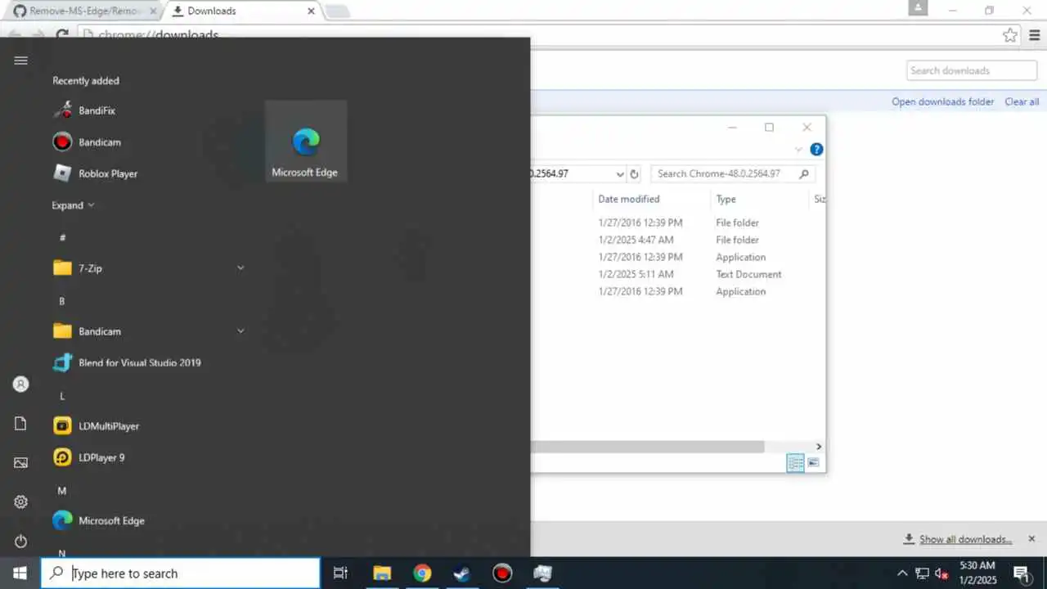Viewport: 1047px width, 589px height.
Task: Click the Explorer horizontal scrollbar
Action: pos(647,447)
